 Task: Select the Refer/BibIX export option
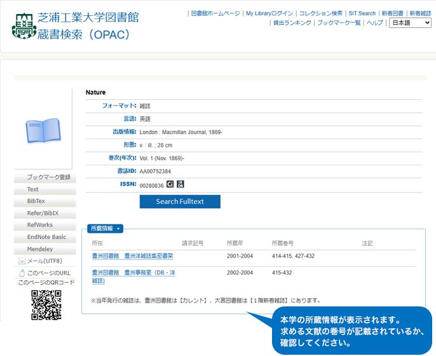tap(45, 213)
